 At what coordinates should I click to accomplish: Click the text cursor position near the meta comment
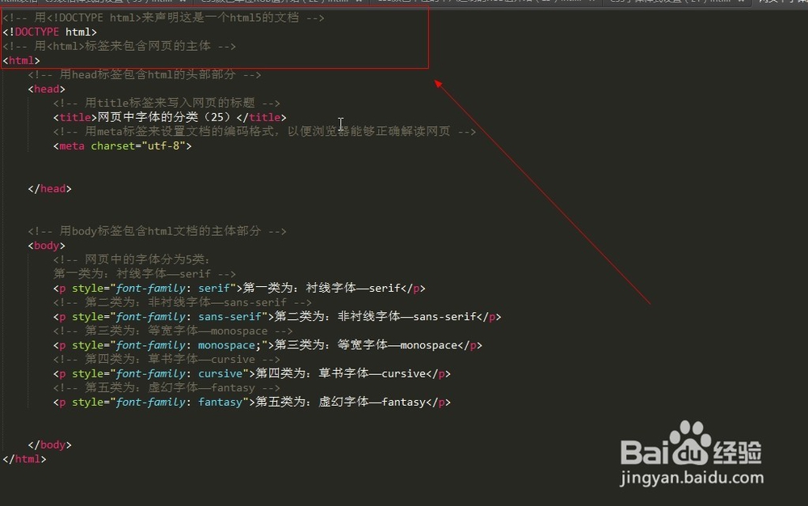340,124
